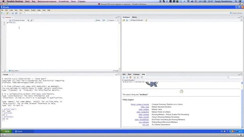Click the Workspace pane refresh icon at right
Viewport: 244px width, 137px height.
(x=241, y=20)
